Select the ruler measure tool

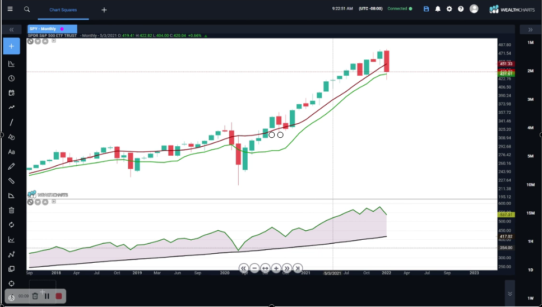tap(11, 181)
